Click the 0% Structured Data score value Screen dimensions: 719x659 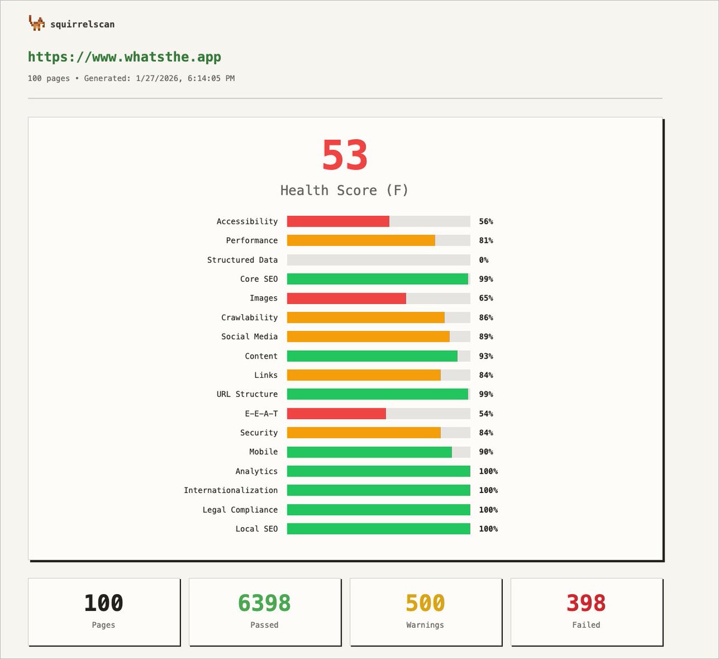tap(484, 260)
